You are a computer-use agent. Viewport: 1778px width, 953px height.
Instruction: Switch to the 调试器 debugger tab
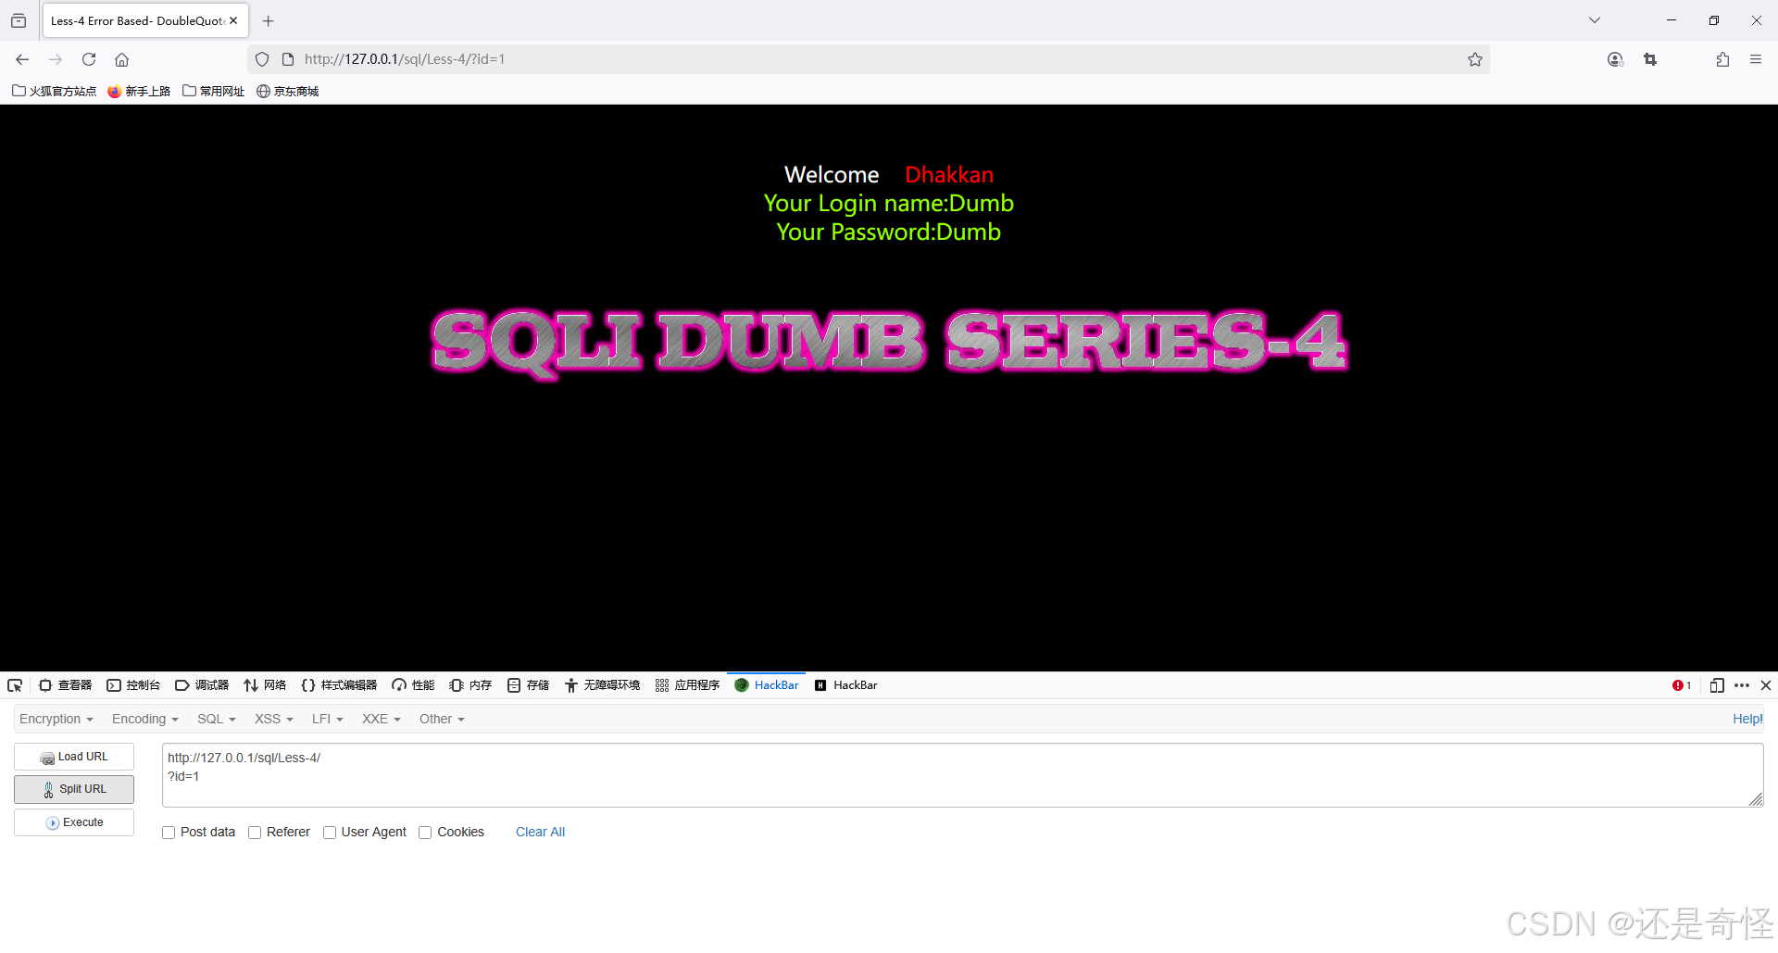[202, 685]
